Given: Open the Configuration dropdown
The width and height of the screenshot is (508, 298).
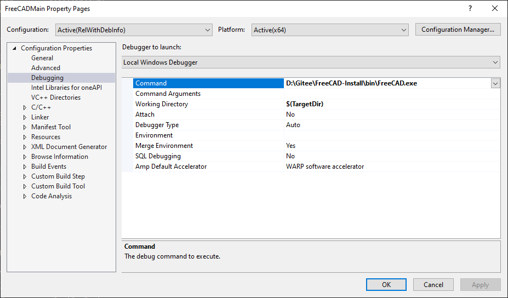Looking at the screenshot, I should (x=133, y=30).
